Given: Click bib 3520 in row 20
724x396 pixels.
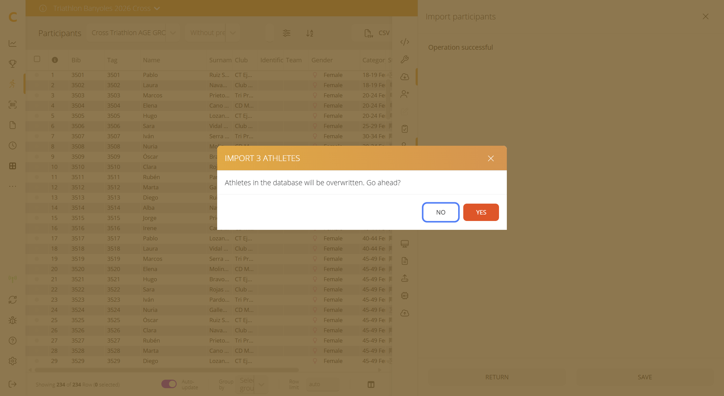Looking at the screenshot, I should (78, 269).
